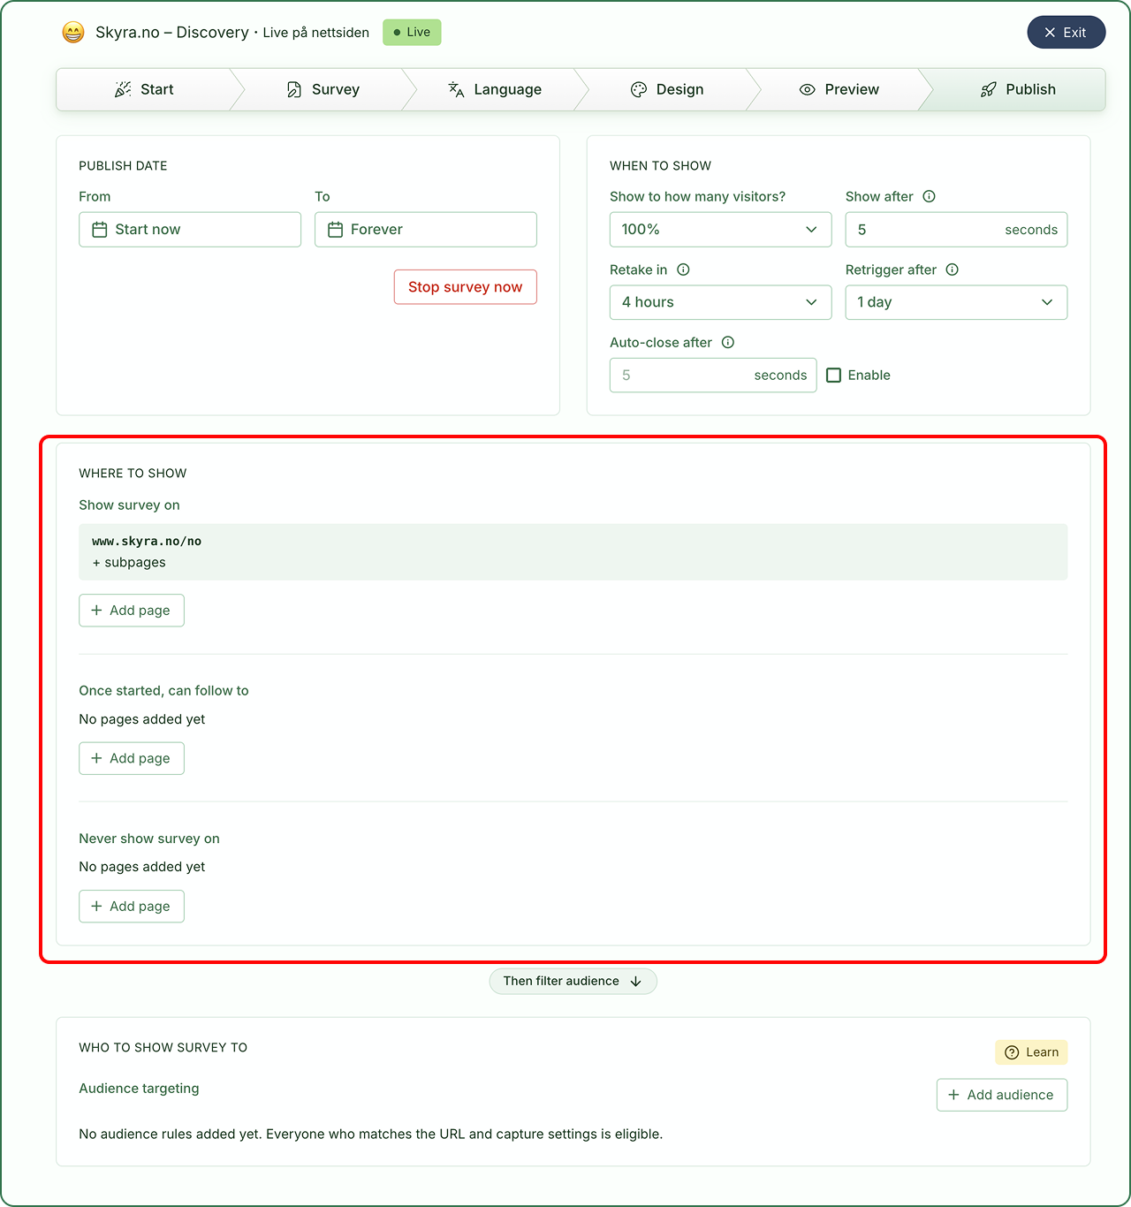Click the Auto-close after seconds input field
The width and height of the screenshot is (1131, 1207).
713,376
